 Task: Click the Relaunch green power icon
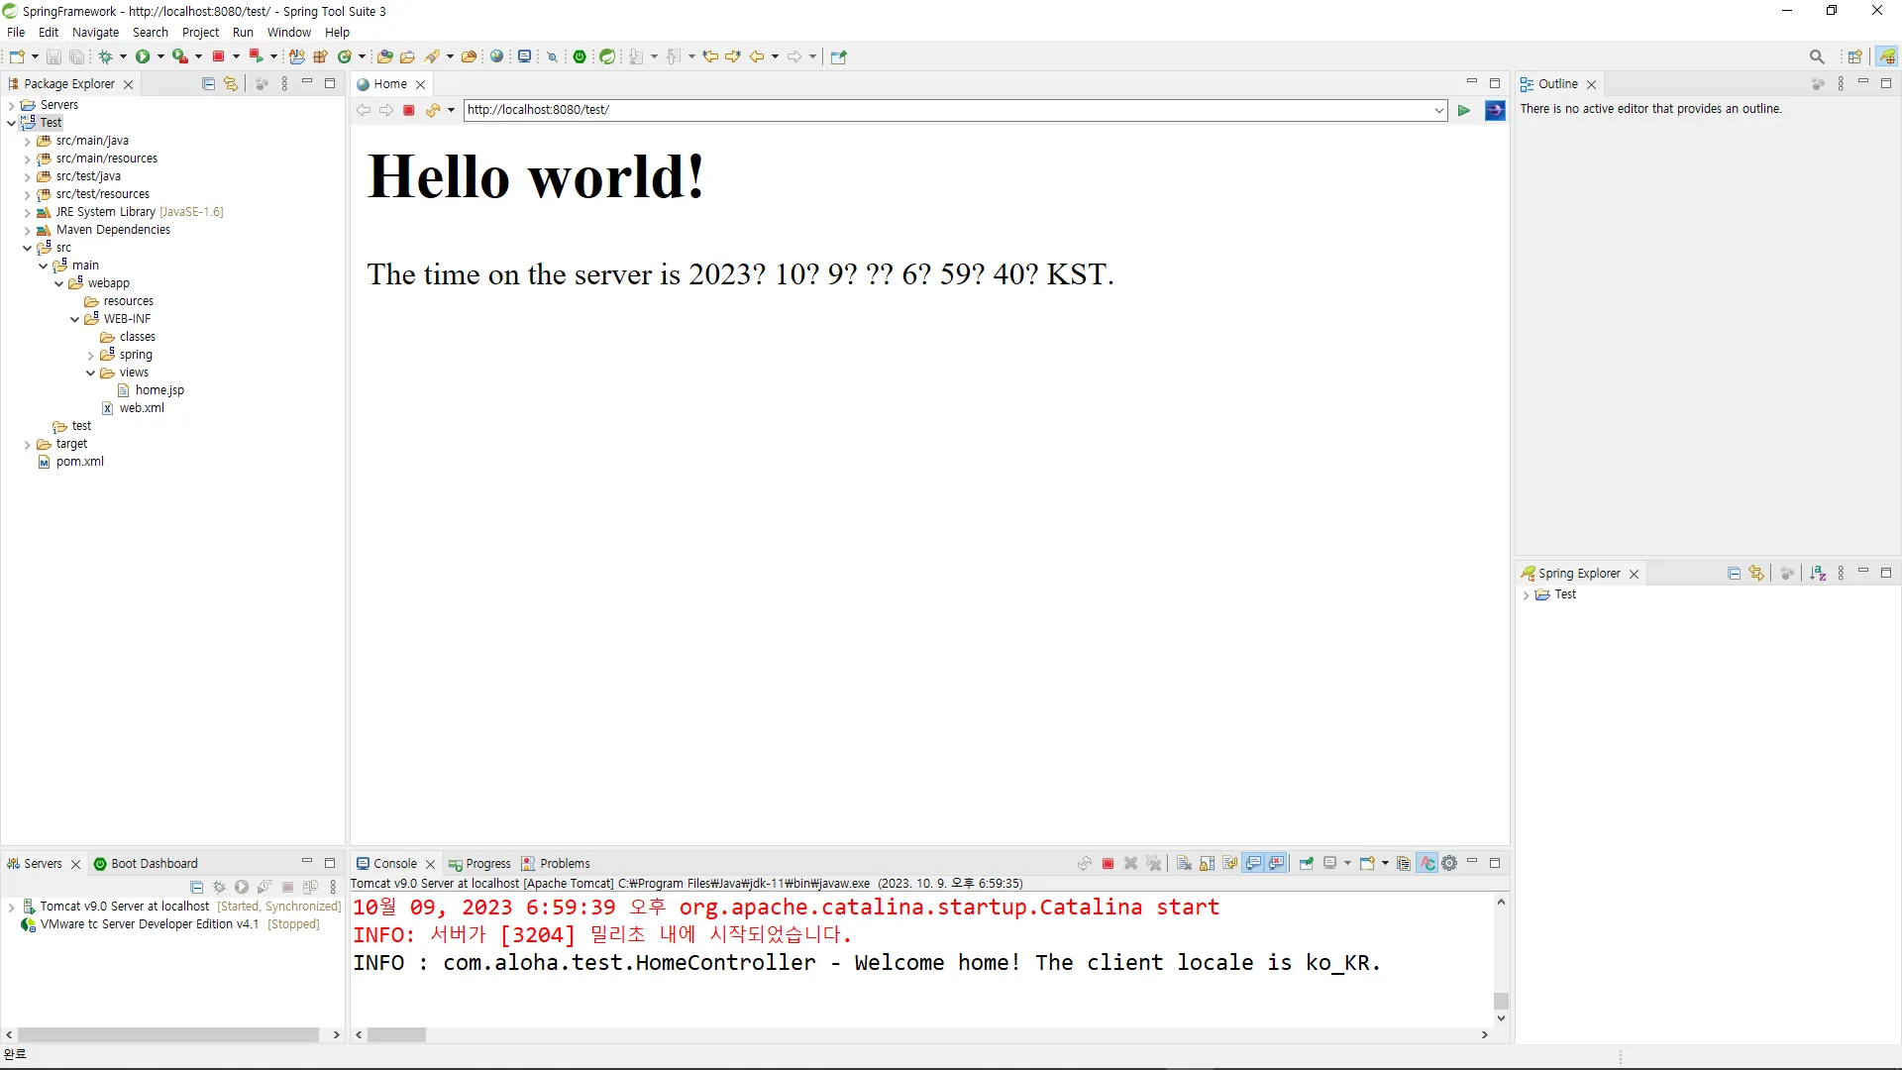[580, 56]
